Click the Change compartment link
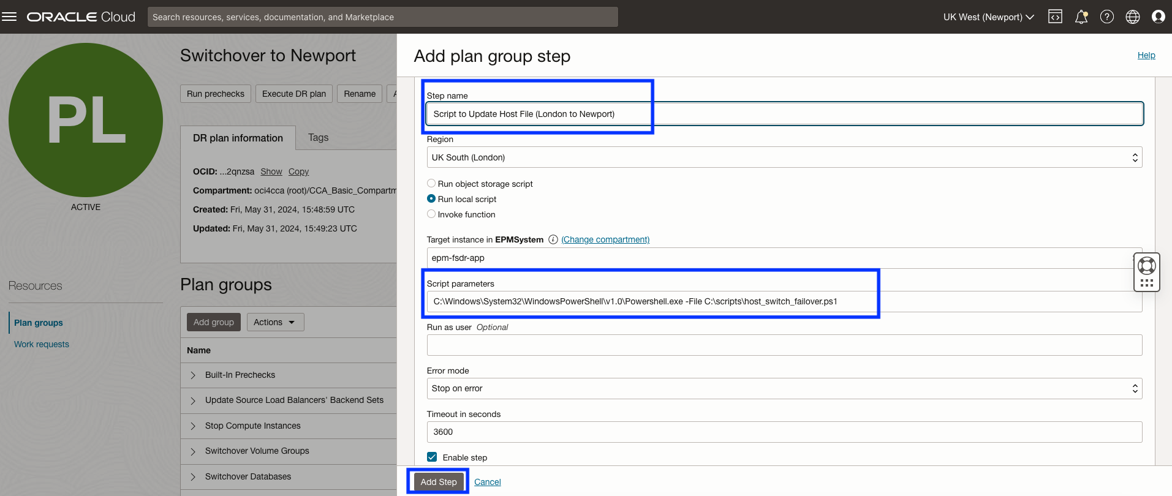The image size is (1172, 496). [x=605, y=239]
